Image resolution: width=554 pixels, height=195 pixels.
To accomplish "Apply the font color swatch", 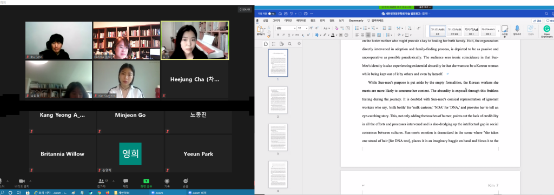I will point(333,35).
